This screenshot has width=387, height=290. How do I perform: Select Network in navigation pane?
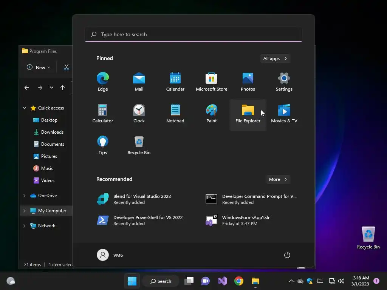pos(42,226)
